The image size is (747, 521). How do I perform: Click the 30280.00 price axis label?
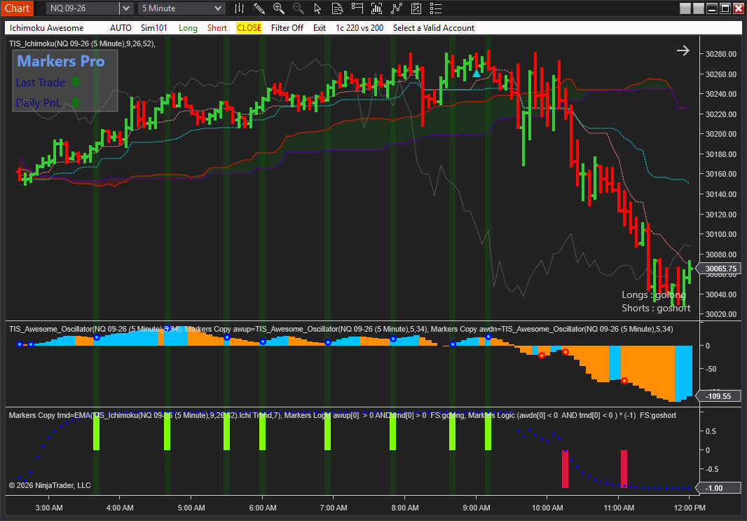point(721,54)
